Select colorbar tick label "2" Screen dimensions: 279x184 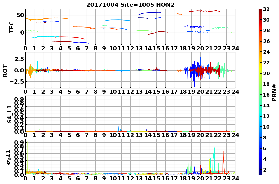[x=265, y=169]
